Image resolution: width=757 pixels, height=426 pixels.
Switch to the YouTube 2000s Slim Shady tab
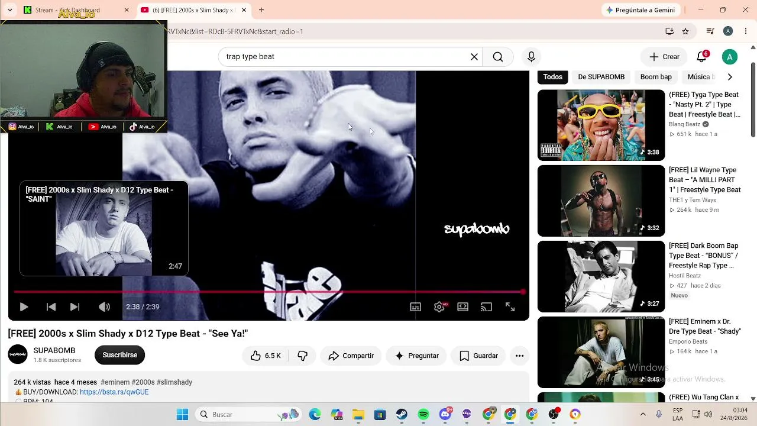(193, 10)
